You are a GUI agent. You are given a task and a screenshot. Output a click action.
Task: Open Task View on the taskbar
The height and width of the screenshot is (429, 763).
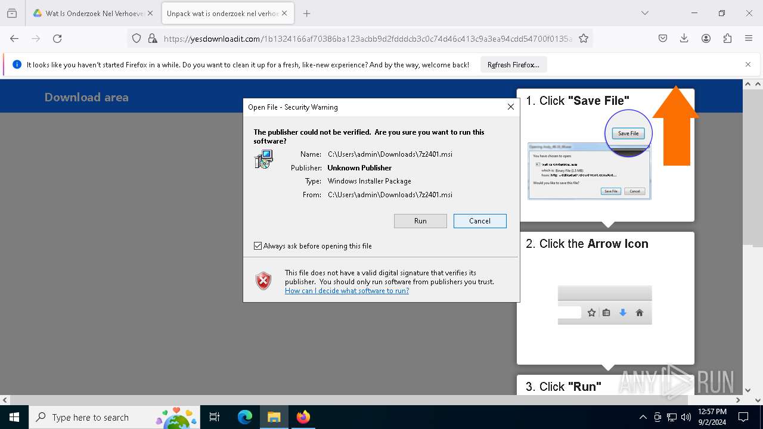tap(215, 417)
